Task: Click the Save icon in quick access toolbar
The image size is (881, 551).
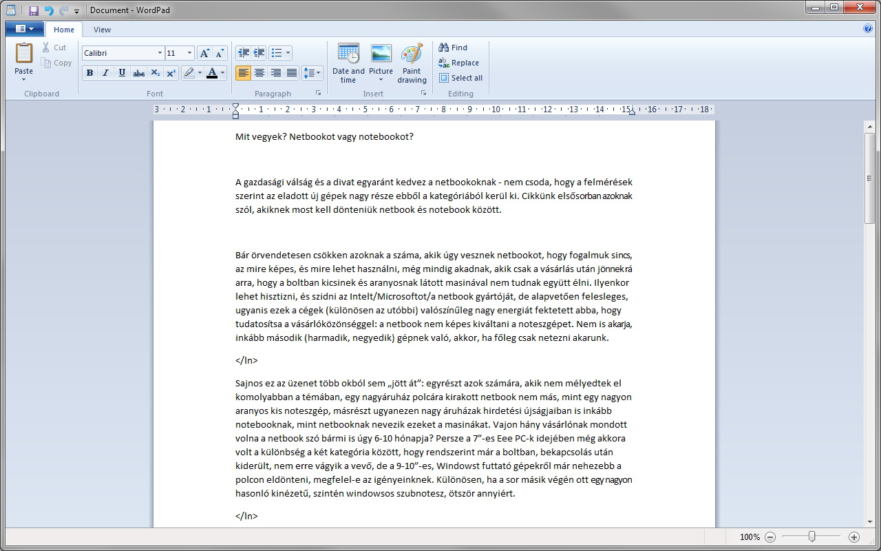Action: pos(33,10)
